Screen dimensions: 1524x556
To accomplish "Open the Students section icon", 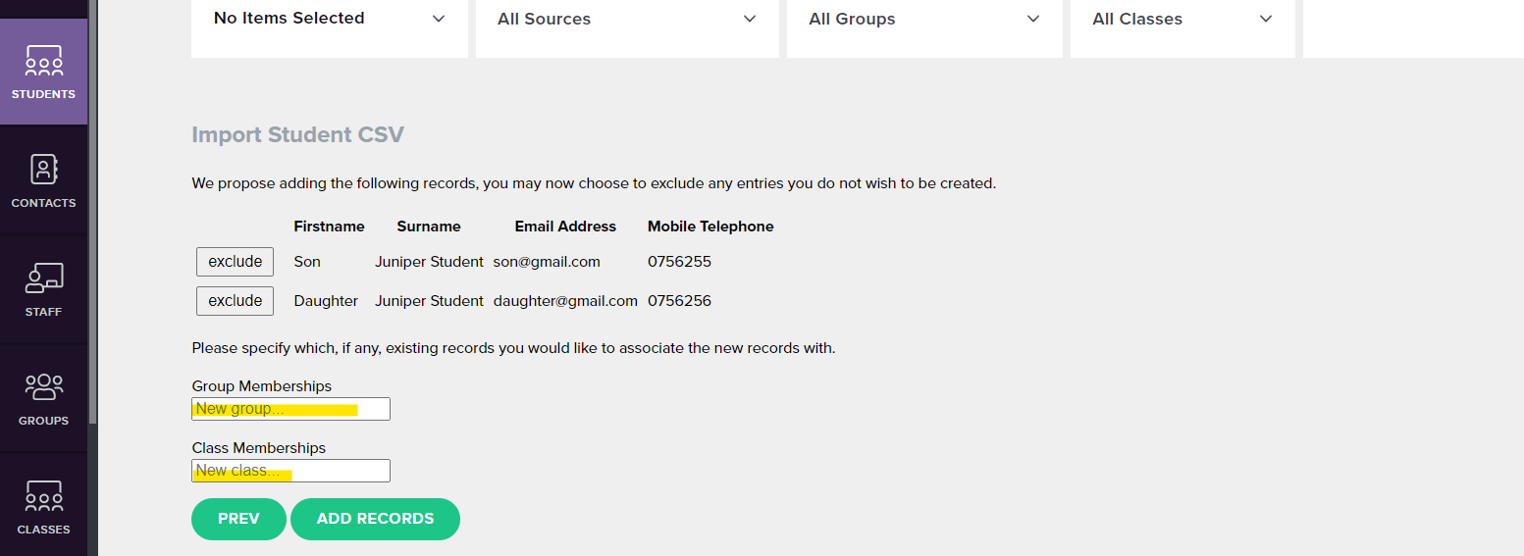I will (43, 62).
